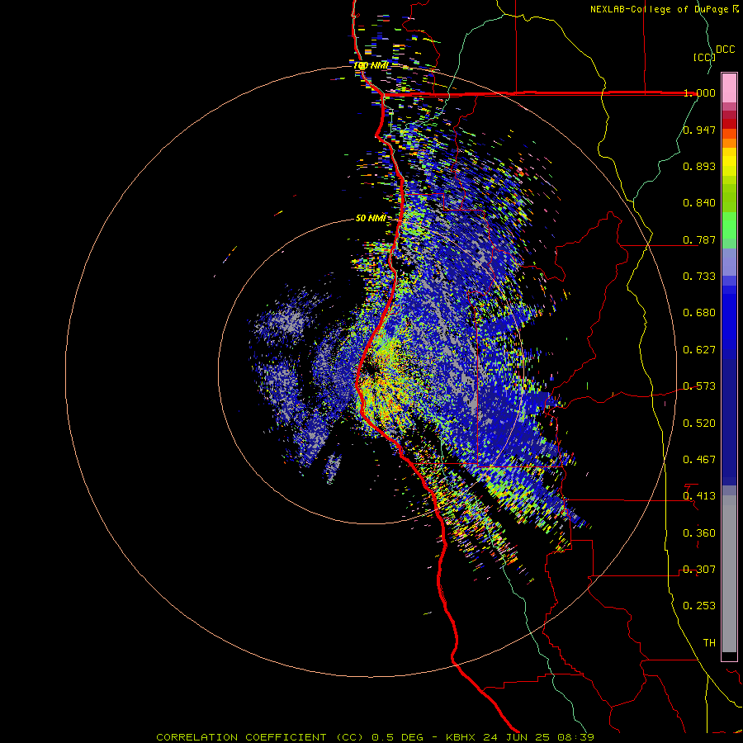Image resolution: width=743 pixels, height=743 pixels.
Task: Select the 0.360 scale value
Action: (699, 533)
